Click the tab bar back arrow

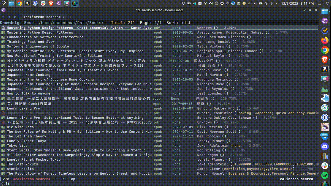point(9,17)
